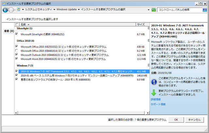Expand dropdown arrow before システムとセキュリティ
Viewport: 209px width, 133px height.
[x=23, y=9]
